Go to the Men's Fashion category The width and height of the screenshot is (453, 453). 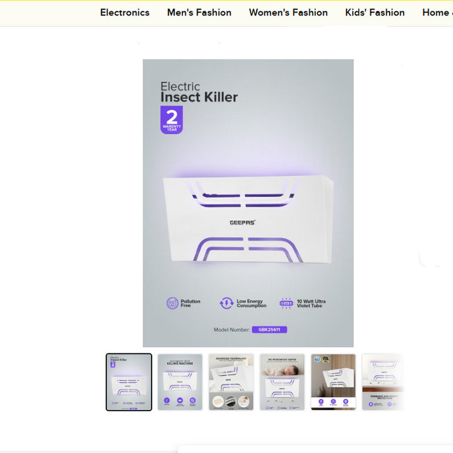[199, 13]
